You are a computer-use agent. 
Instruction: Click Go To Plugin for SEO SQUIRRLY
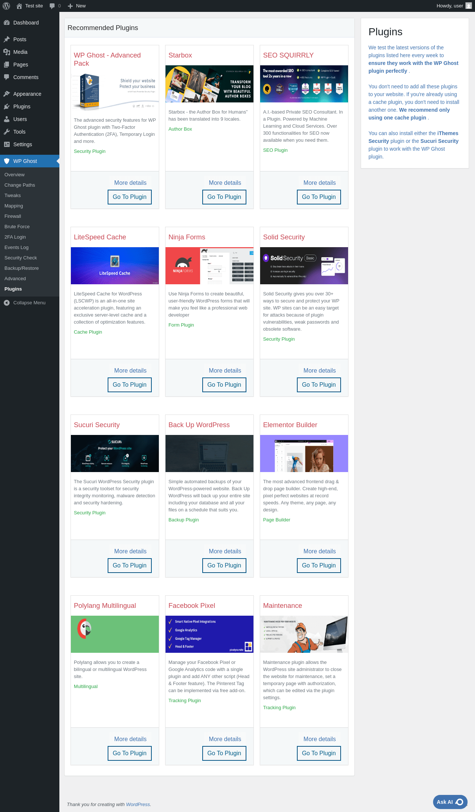pyautogui.click(x=319, y=197)
